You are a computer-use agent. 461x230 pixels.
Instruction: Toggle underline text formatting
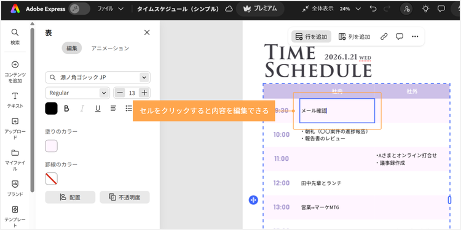(x=98, y=109)
